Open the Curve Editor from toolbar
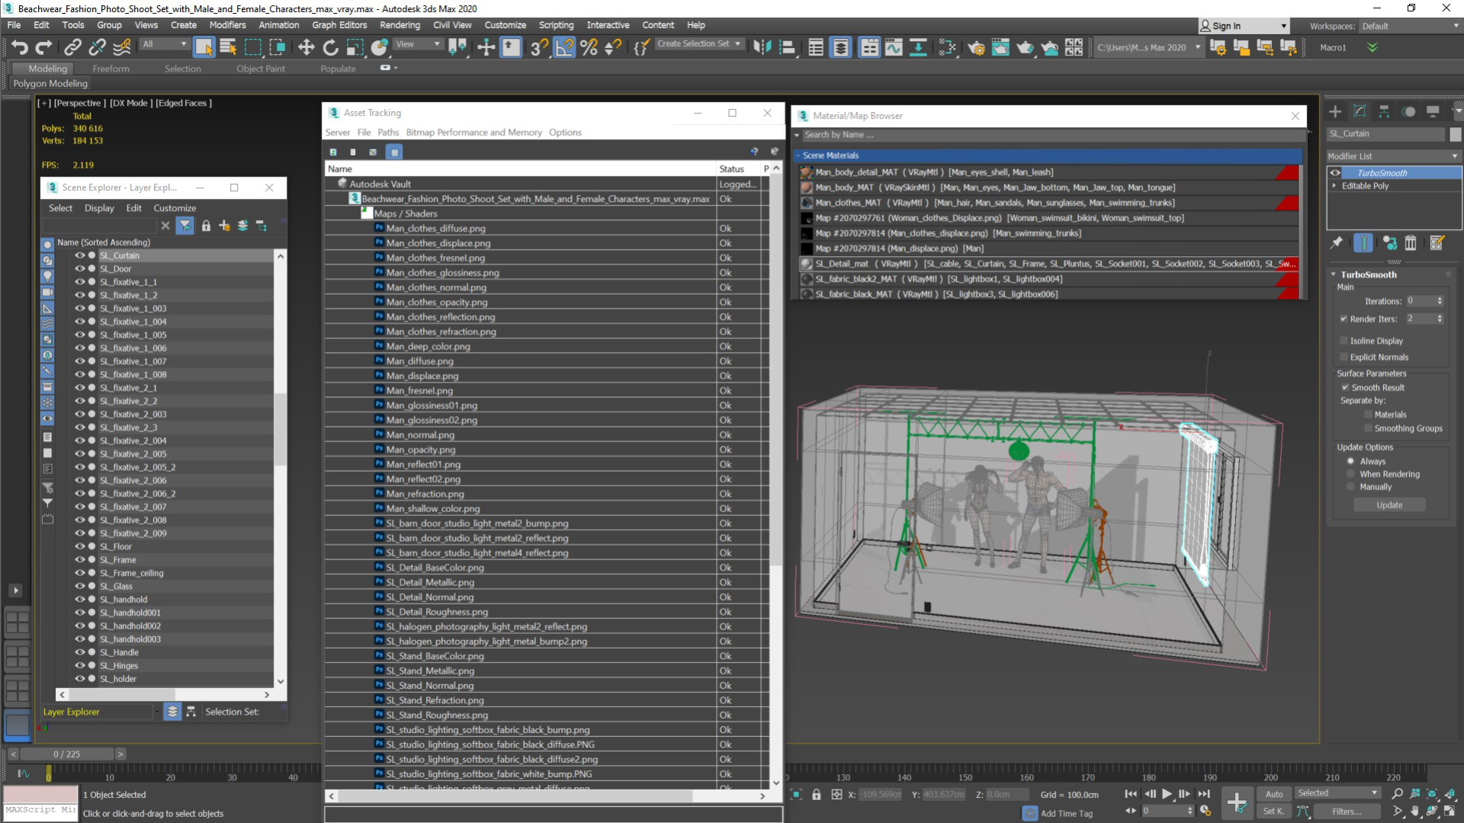 [894, 47]
